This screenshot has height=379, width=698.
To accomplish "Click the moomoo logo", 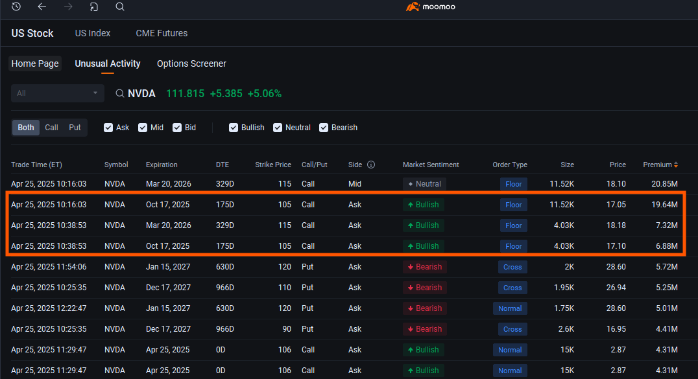I will point(431,6).
